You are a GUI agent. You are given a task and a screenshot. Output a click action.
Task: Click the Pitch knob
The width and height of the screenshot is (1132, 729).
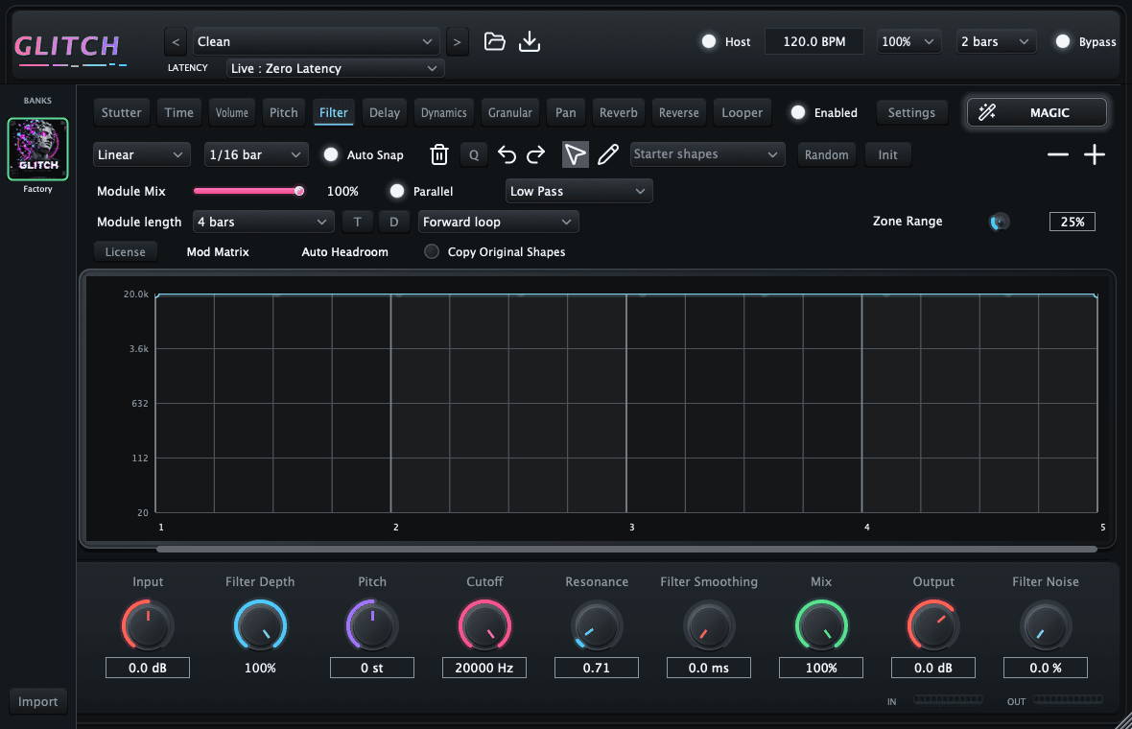click(372, 625)
